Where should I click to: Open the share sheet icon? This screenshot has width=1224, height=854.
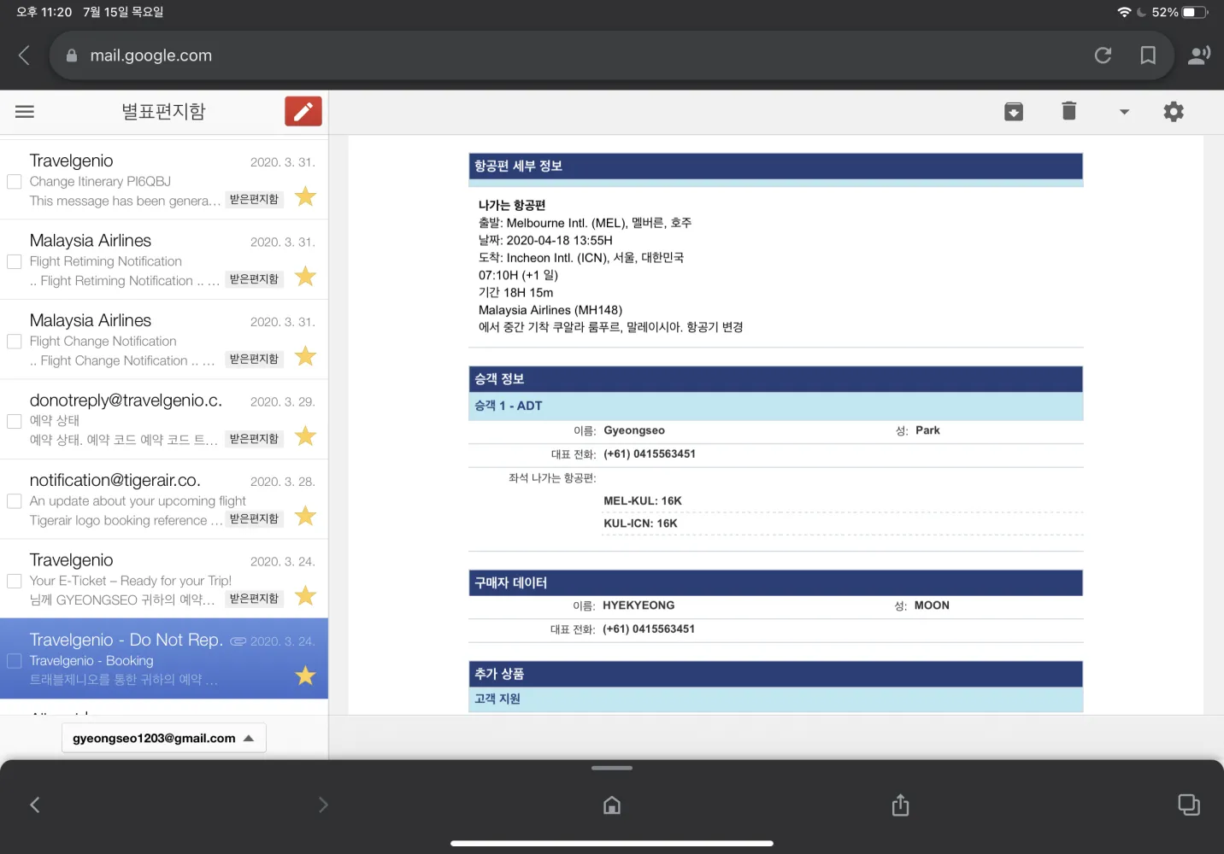pos(900,804)
